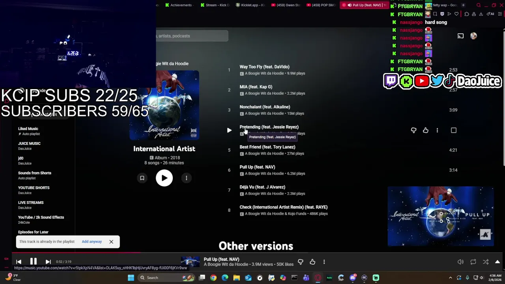This screenshot has height=284, width=505.
Task: Open Liked Music playlist in sidebar
Action: coord(28,131)
